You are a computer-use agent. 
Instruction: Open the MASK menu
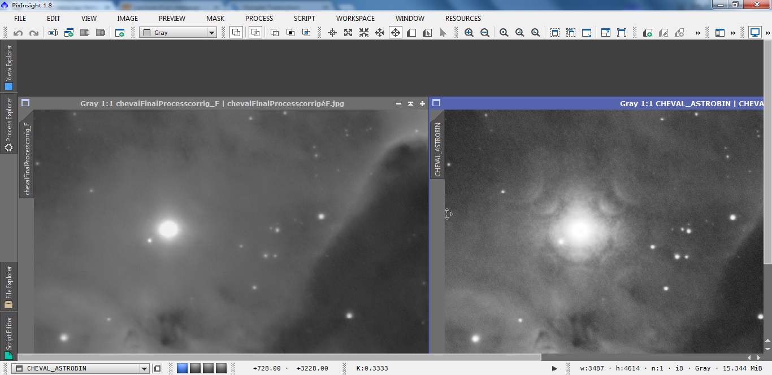coord(215,18)
